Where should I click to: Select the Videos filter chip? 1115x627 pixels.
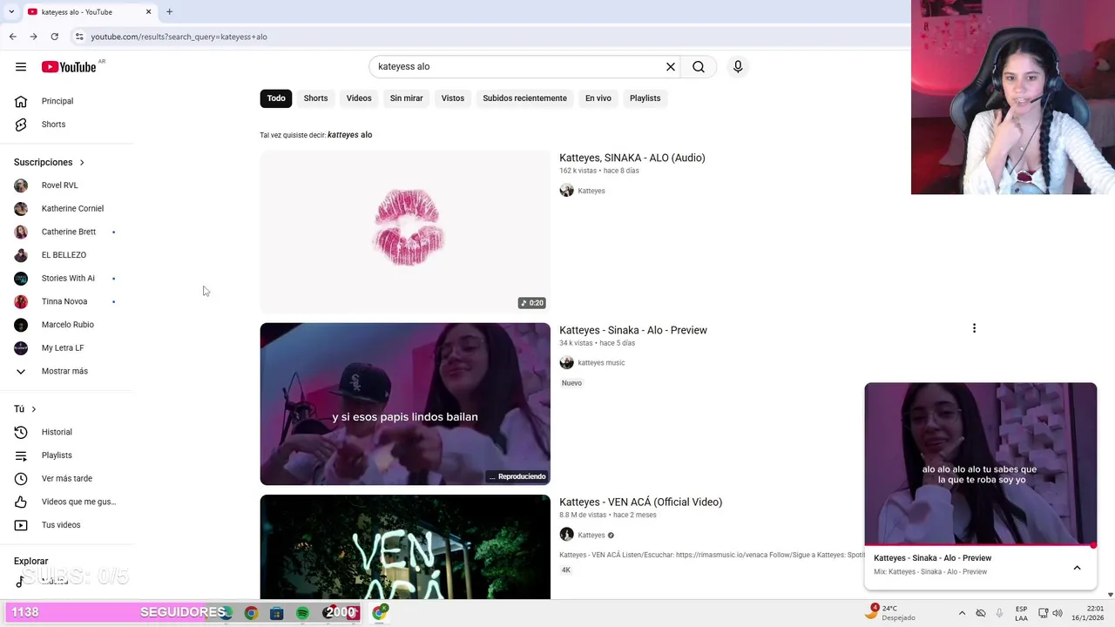point(359,98)
